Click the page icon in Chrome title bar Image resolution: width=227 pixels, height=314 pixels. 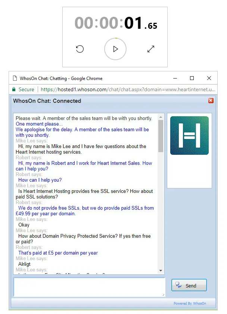click(x=15, y=78)
